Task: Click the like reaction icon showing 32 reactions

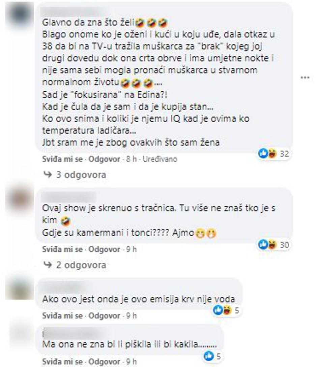Action: pos(263,154)
